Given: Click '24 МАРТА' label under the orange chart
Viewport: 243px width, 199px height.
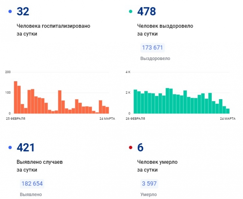Looking at the screenshot, I should [107, 118].
